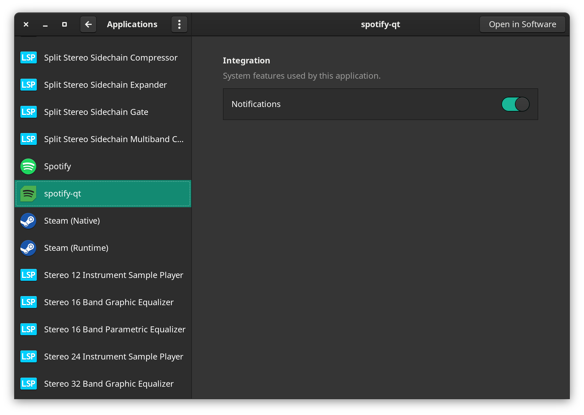Select the Stereo 12 Instrument Sample Player icon
This screenshot has width=584, height=415.
(28, 275)
